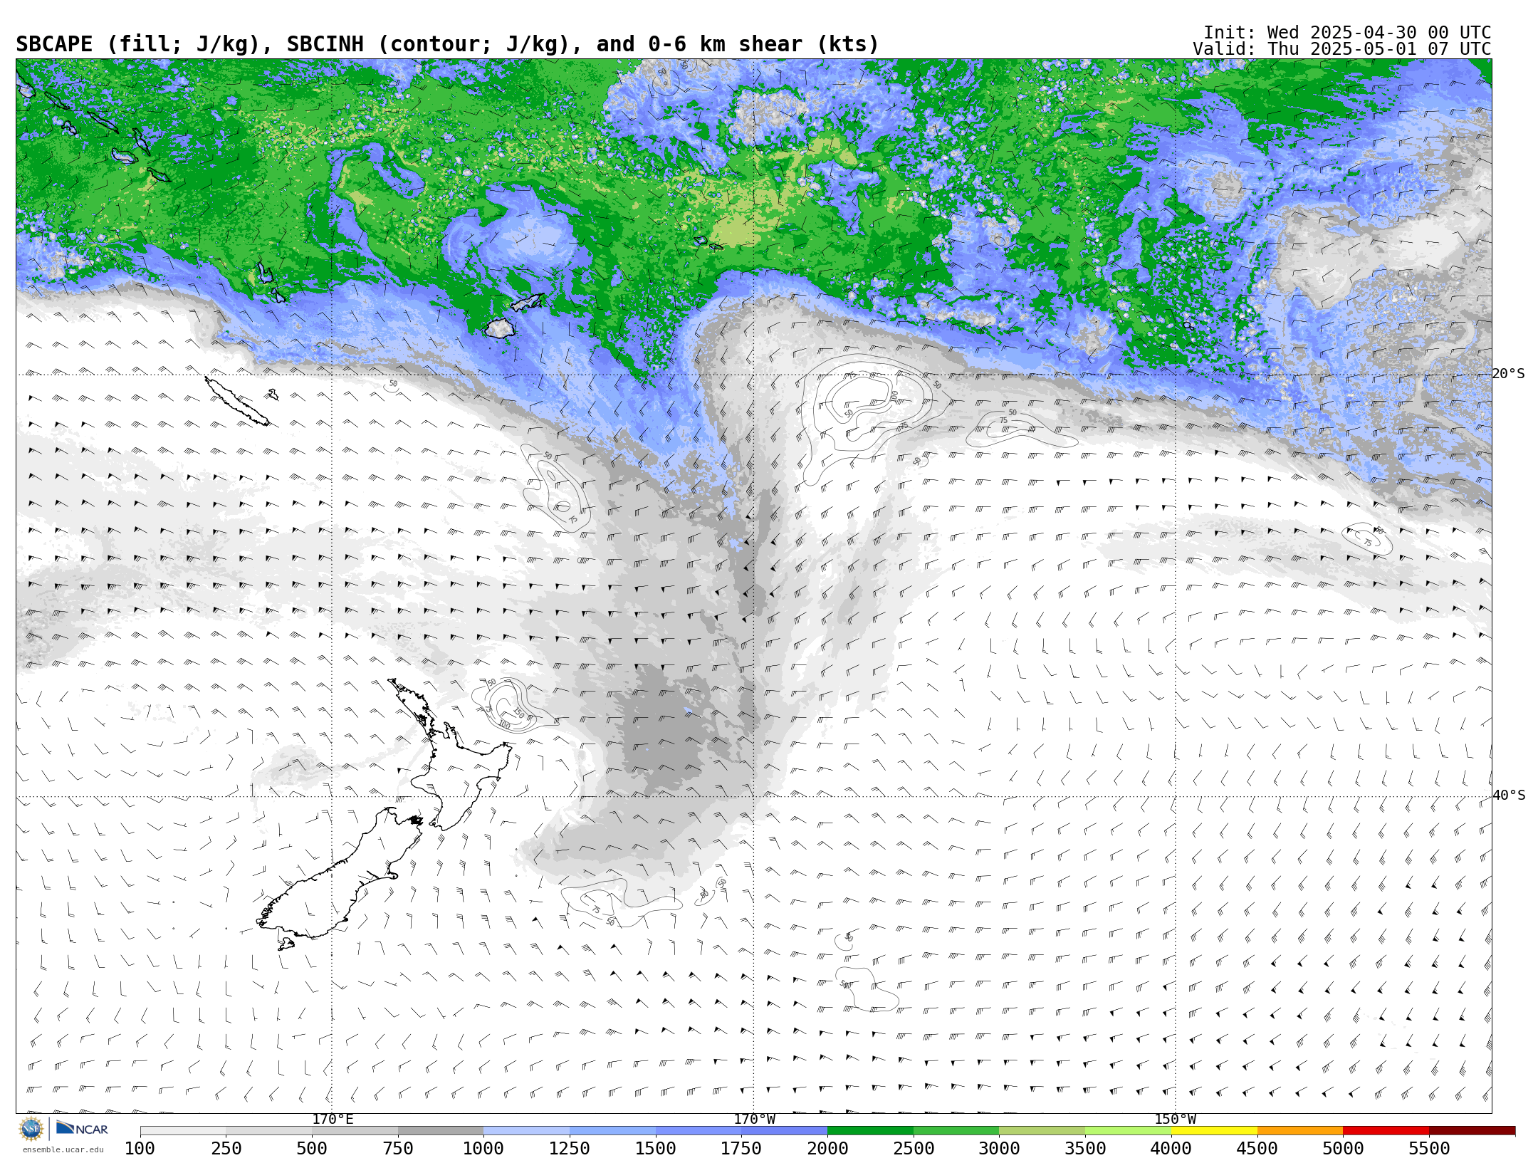Click the long New Caledonia island outline
Image resolution: width=1538 pixels, height=1158 pixels.
point(236,402)
